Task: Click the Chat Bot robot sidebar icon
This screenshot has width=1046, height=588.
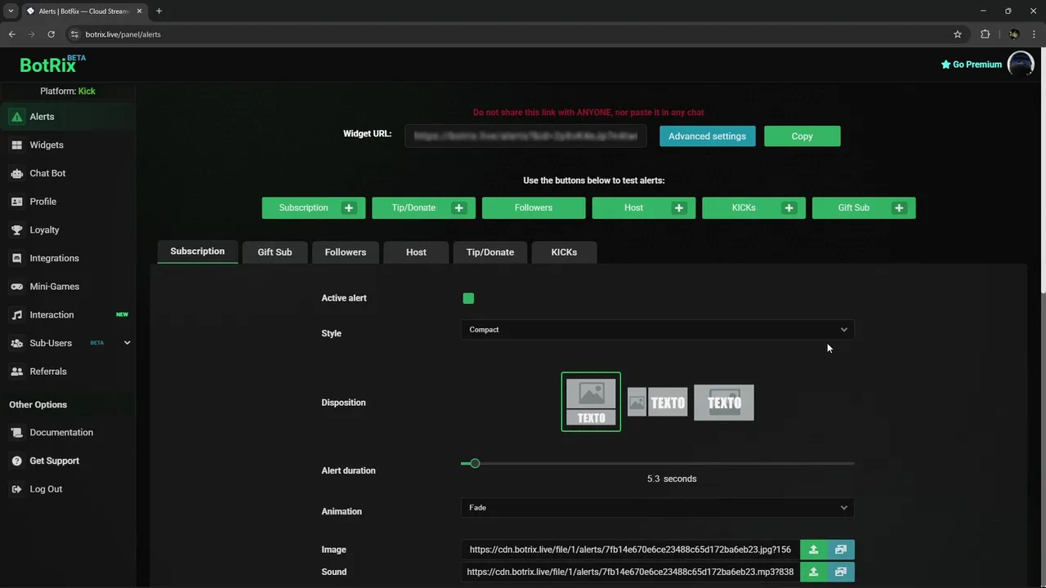Action: [x=16, y=173]
